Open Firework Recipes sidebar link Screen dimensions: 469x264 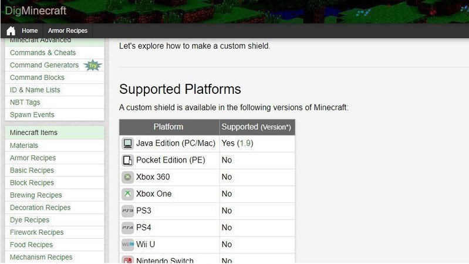click(x=37, y=232)
